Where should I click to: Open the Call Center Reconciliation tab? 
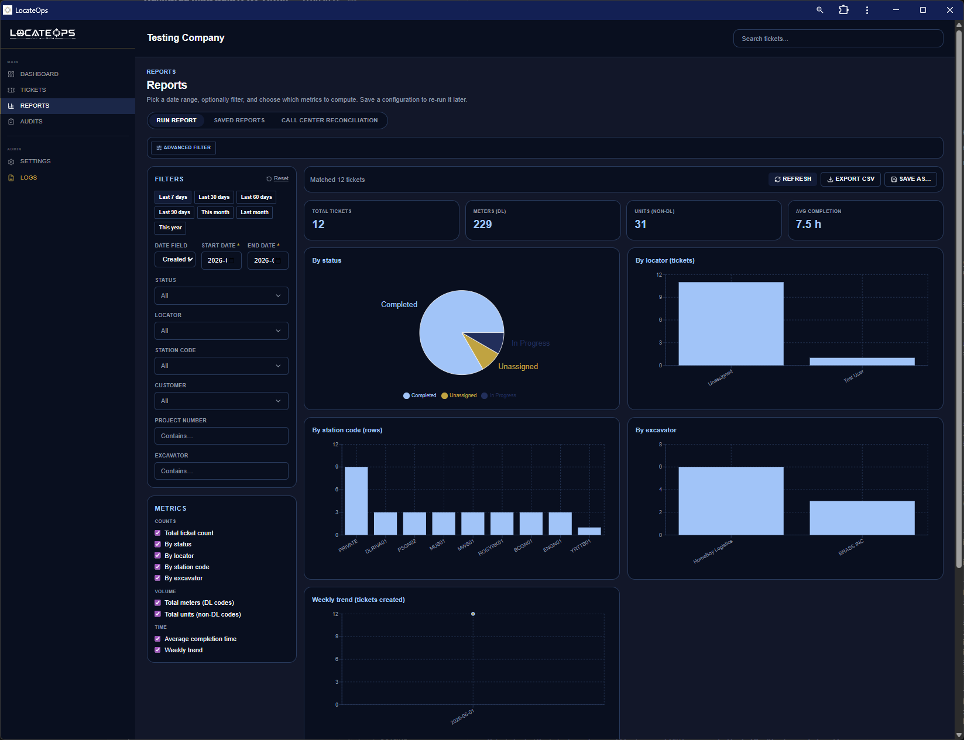330,121
